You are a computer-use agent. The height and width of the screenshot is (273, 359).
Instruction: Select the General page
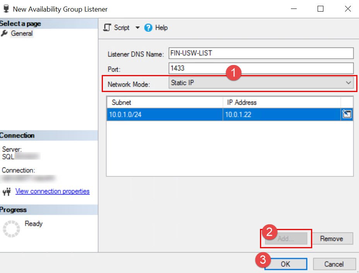pos(22,33)
